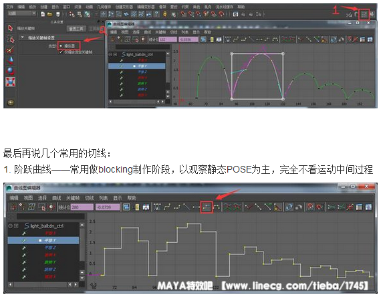Select light_ballcdn_ctrl node in lower outliner
The image size is (391, 297).
47,226
